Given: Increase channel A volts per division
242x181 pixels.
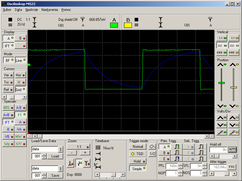Looking at the screenshot, I should [x=222, y=118].
